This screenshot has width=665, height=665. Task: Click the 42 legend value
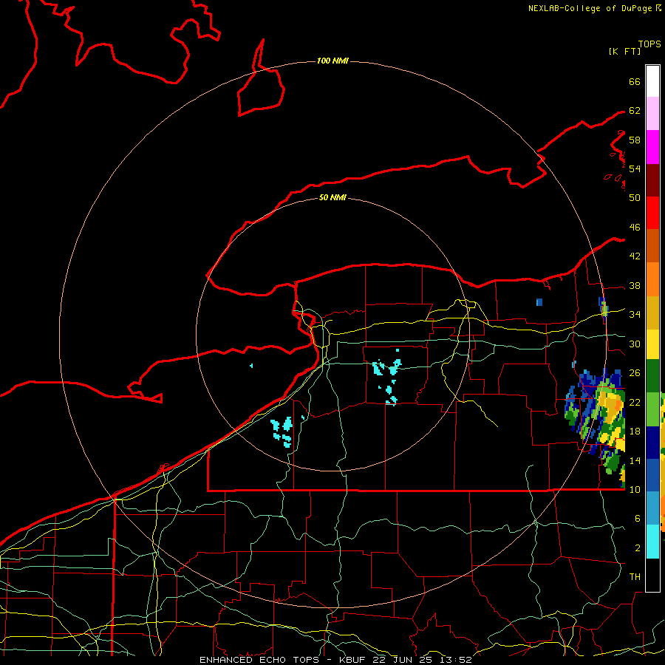tap(635, 256)
